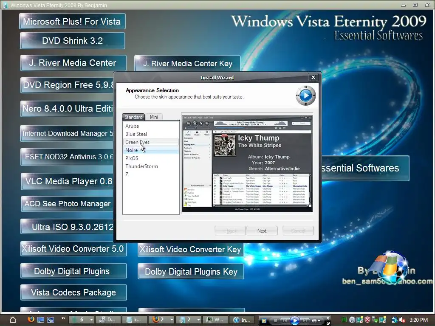Open the Firefox taskbar group with 2 windows
This screenshot has width=435, height=326.
pyautogui.click(x=161, y=320)
